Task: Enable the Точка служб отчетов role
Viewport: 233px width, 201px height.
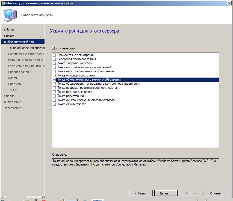Action: click(54, 104)
